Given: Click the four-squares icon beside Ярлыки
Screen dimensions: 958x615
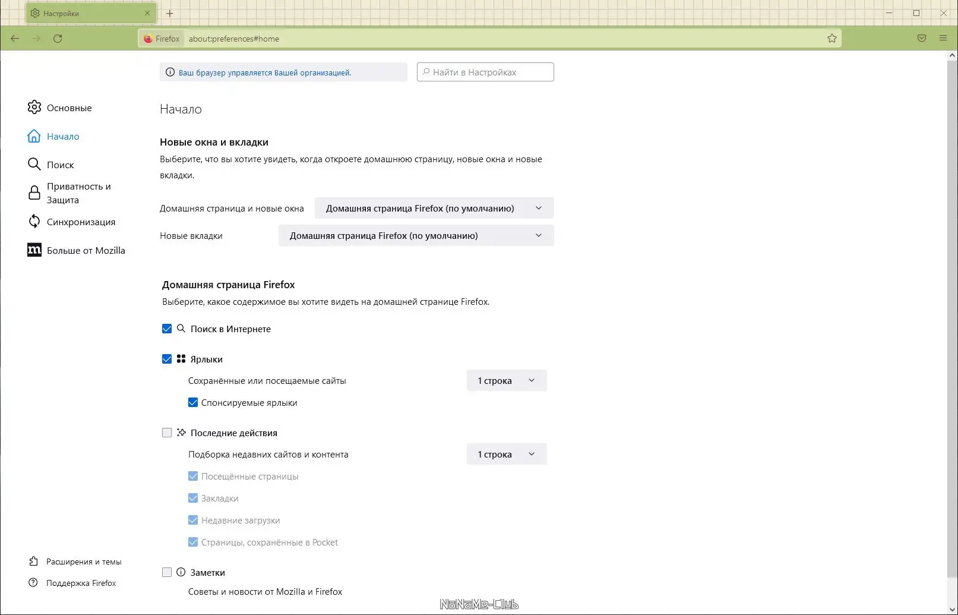Looking at the screenshot, I should pyautogui.click(x=181, y=359).
